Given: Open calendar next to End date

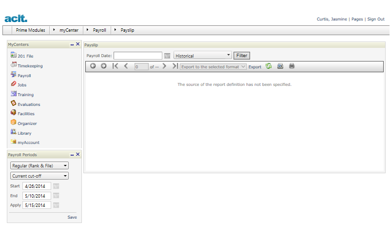Looking at the screenshot, I should (56, 196).
